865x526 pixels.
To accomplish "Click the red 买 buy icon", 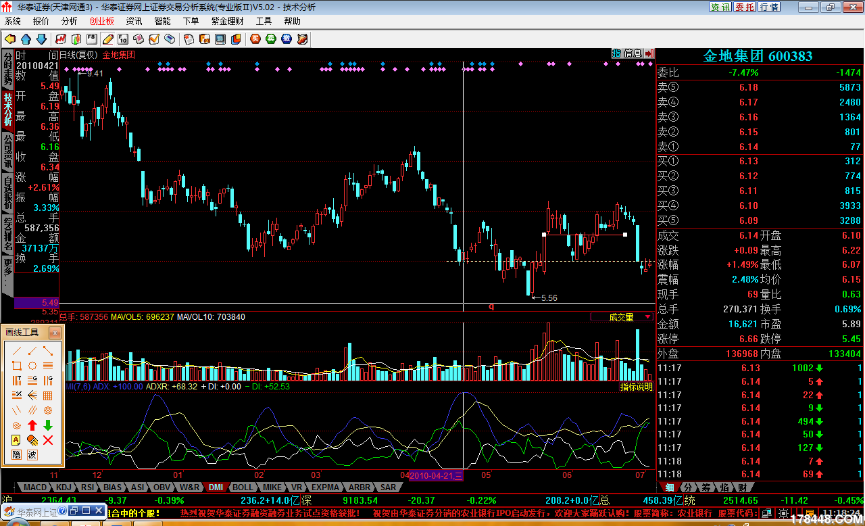I will tap(255, 39).
